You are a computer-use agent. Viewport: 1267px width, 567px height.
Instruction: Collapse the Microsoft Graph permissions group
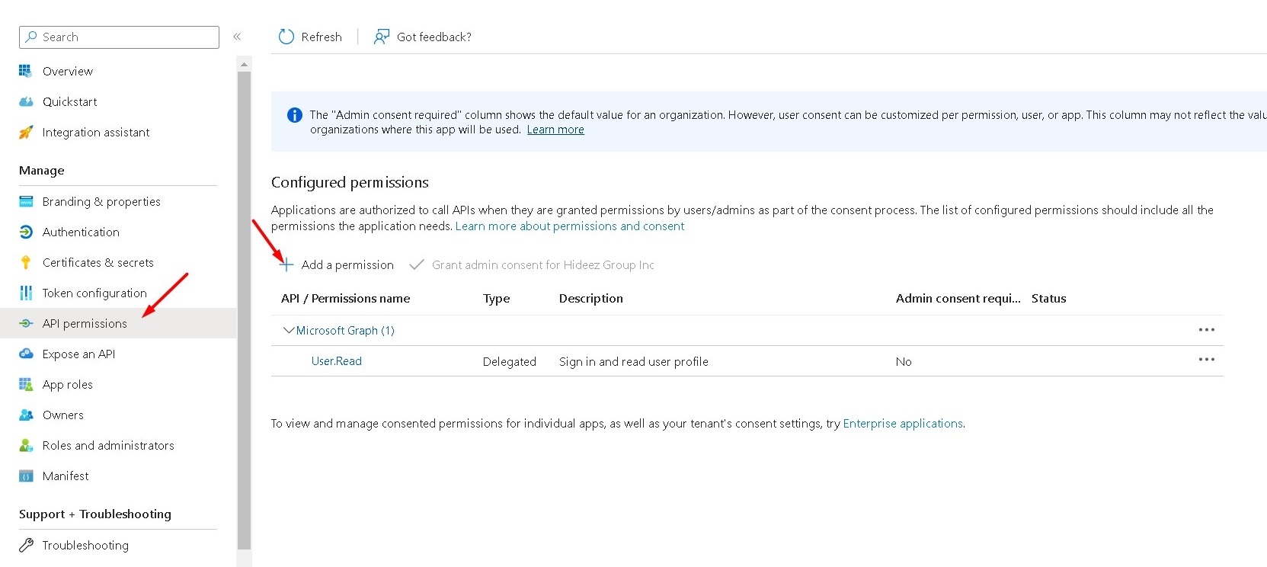click(x=288, y=330)
